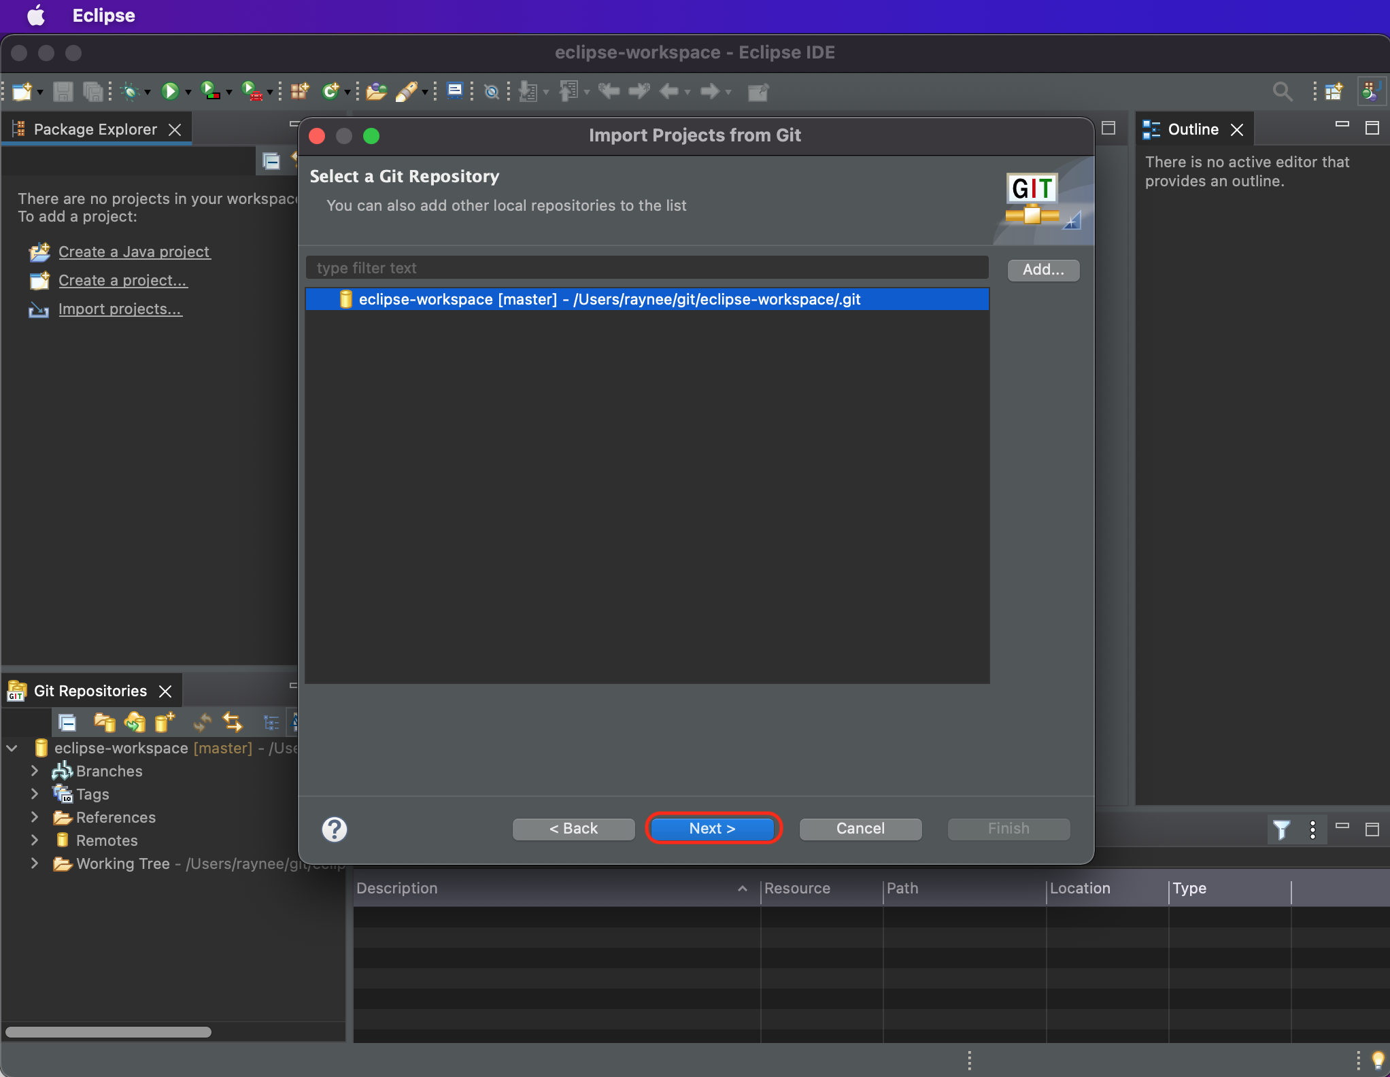
Task: Expand the Branches tree node
Action: [35, 771]
